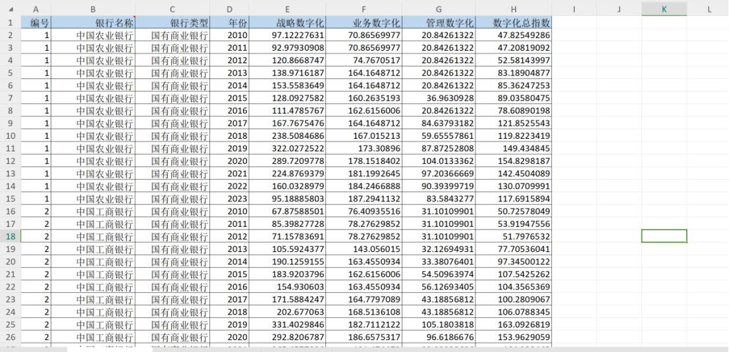The image size is (729, 352).
Task: Click the 业务数字化 header cell
Action: (x=364, y=22)
